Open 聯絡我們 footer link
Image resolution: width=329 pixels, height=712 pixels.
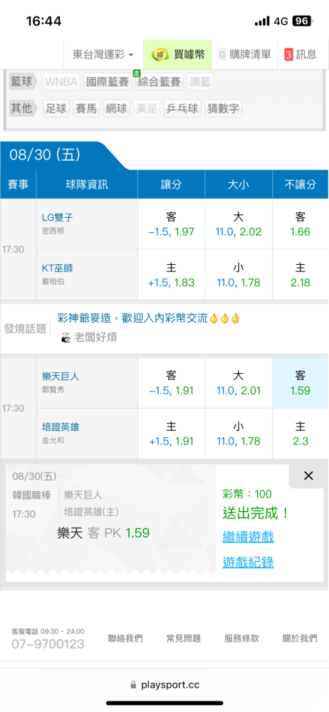coord(125,639)
